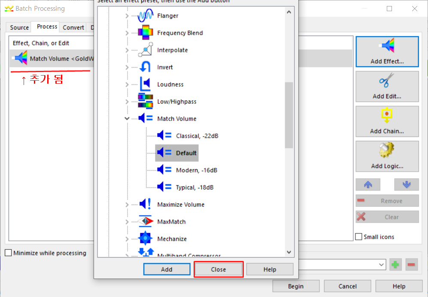Viewport: 428px width, 297px height.
Task: Select the Typical, -18dB preset
Action: coord(194,187)
